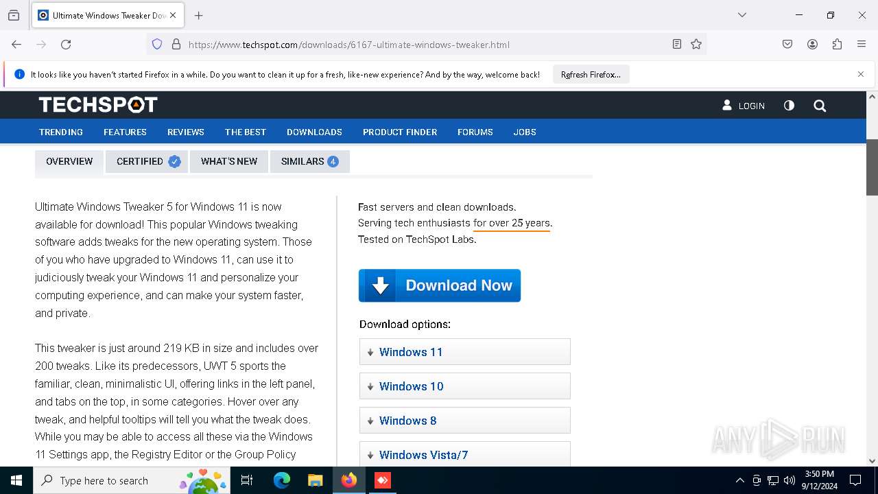Reload the current page
This screenshot has height=494, width=878.
[x=66, y=45]
